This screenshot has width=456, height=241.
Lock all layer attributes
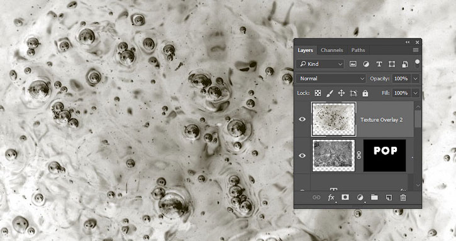coord(365,93)
